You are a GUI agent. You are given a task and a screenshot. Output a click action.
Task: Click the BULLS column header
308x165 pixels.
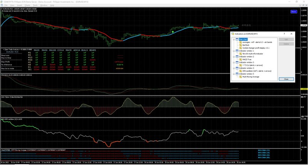click(x=85, y=50)
